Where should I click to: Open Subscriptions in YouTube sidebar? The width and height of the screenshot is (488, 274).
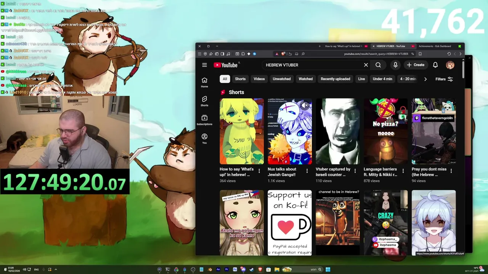(x=204, y=120)
